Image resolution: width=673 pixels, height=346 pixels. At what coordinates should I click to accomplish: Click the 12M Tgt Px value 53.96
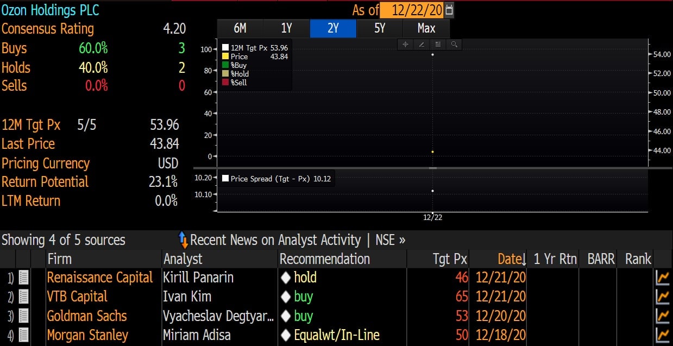tap(164, 124)
